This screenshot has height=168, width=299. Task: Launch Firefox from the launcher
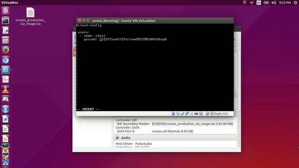pos(5,50)
